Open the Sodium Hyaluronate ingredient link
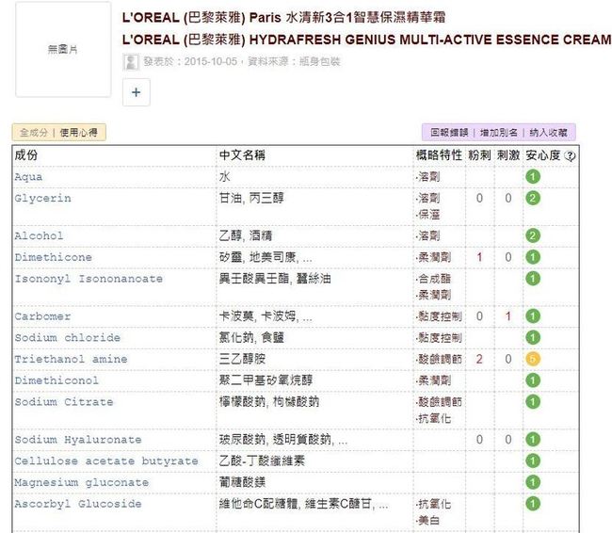612x533 pixels. tap(78, 440)
